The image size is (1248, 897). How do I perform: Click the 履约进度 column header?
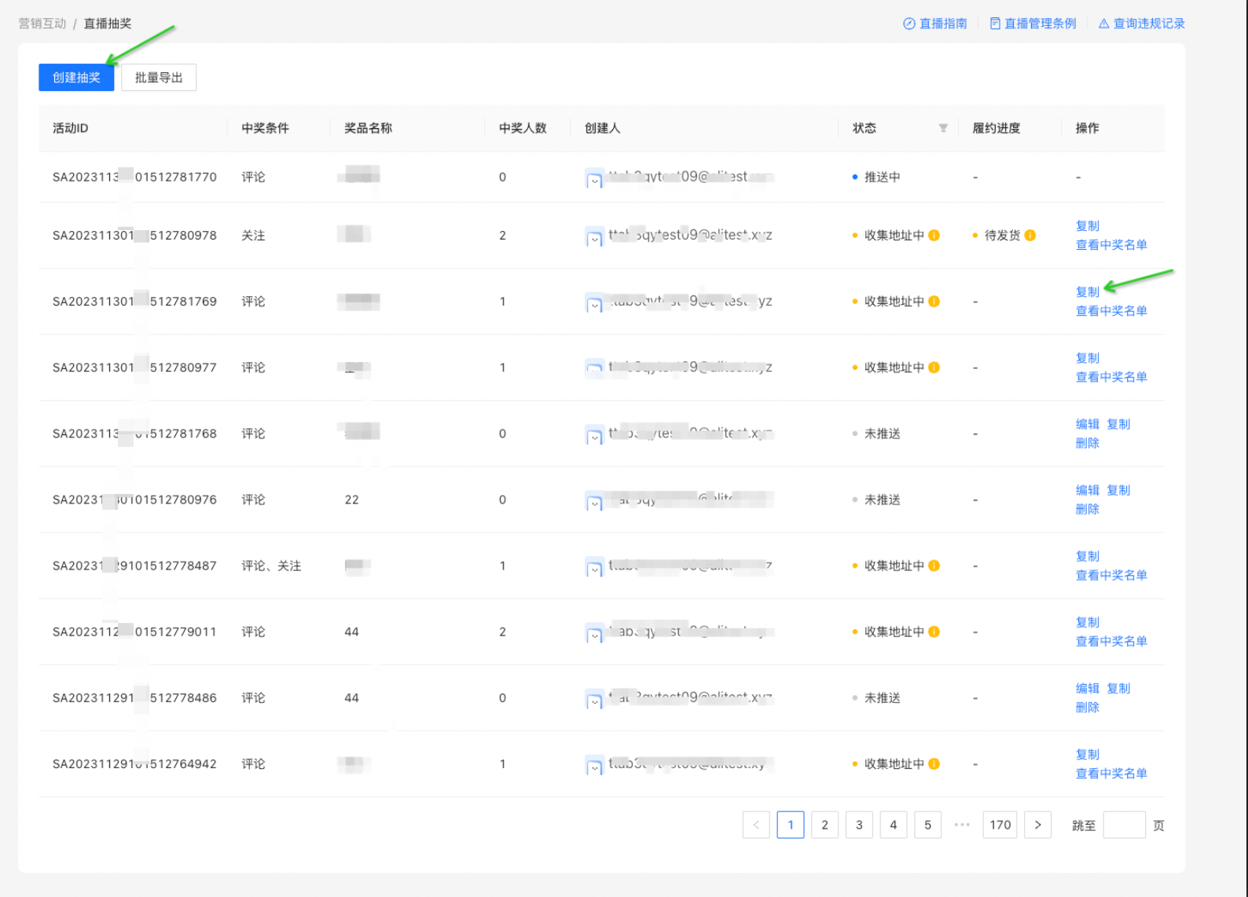pyautogui.click(x=997, y=128)
